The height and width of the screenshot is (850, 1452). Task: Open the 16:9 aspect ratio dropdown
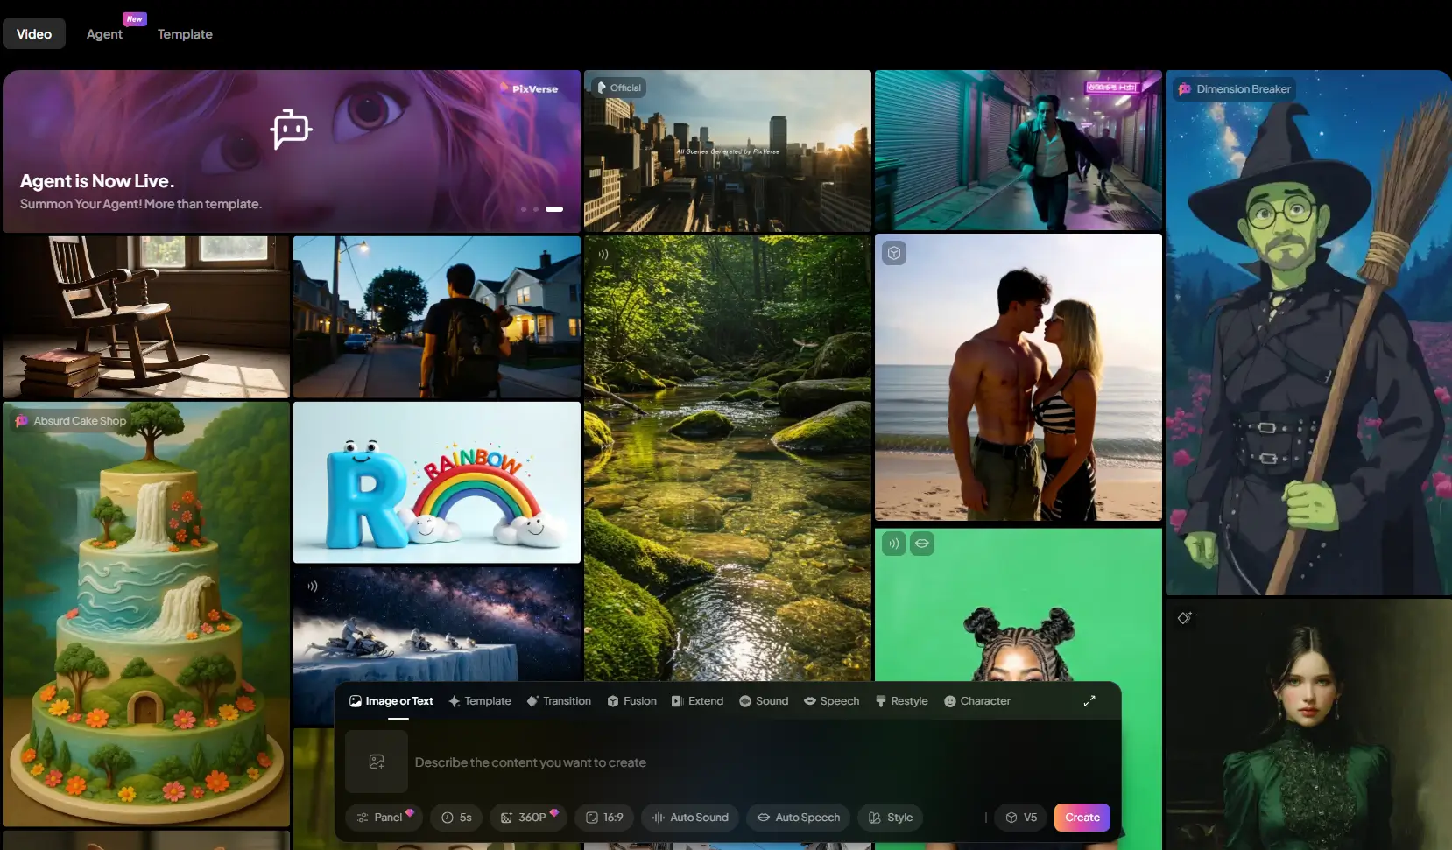pos(604,818)
